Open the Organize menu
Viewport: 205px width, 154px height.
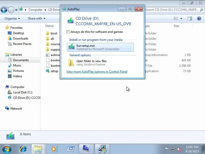click(12, 18)
